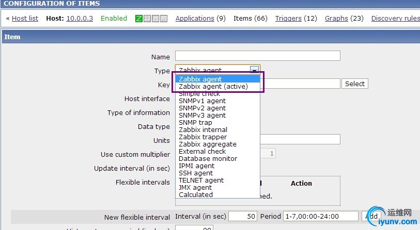
Task: Click the Use custom multiplier label
Action: [135, 155]
